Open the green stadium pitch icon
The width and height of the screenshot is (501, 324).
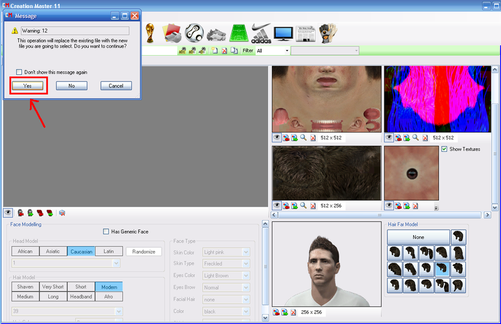pyautogui.click(x=239, y=33)
